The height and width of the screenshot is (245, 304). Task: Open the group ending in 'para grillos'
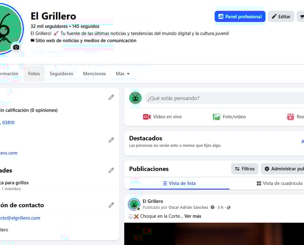(14, 183)
